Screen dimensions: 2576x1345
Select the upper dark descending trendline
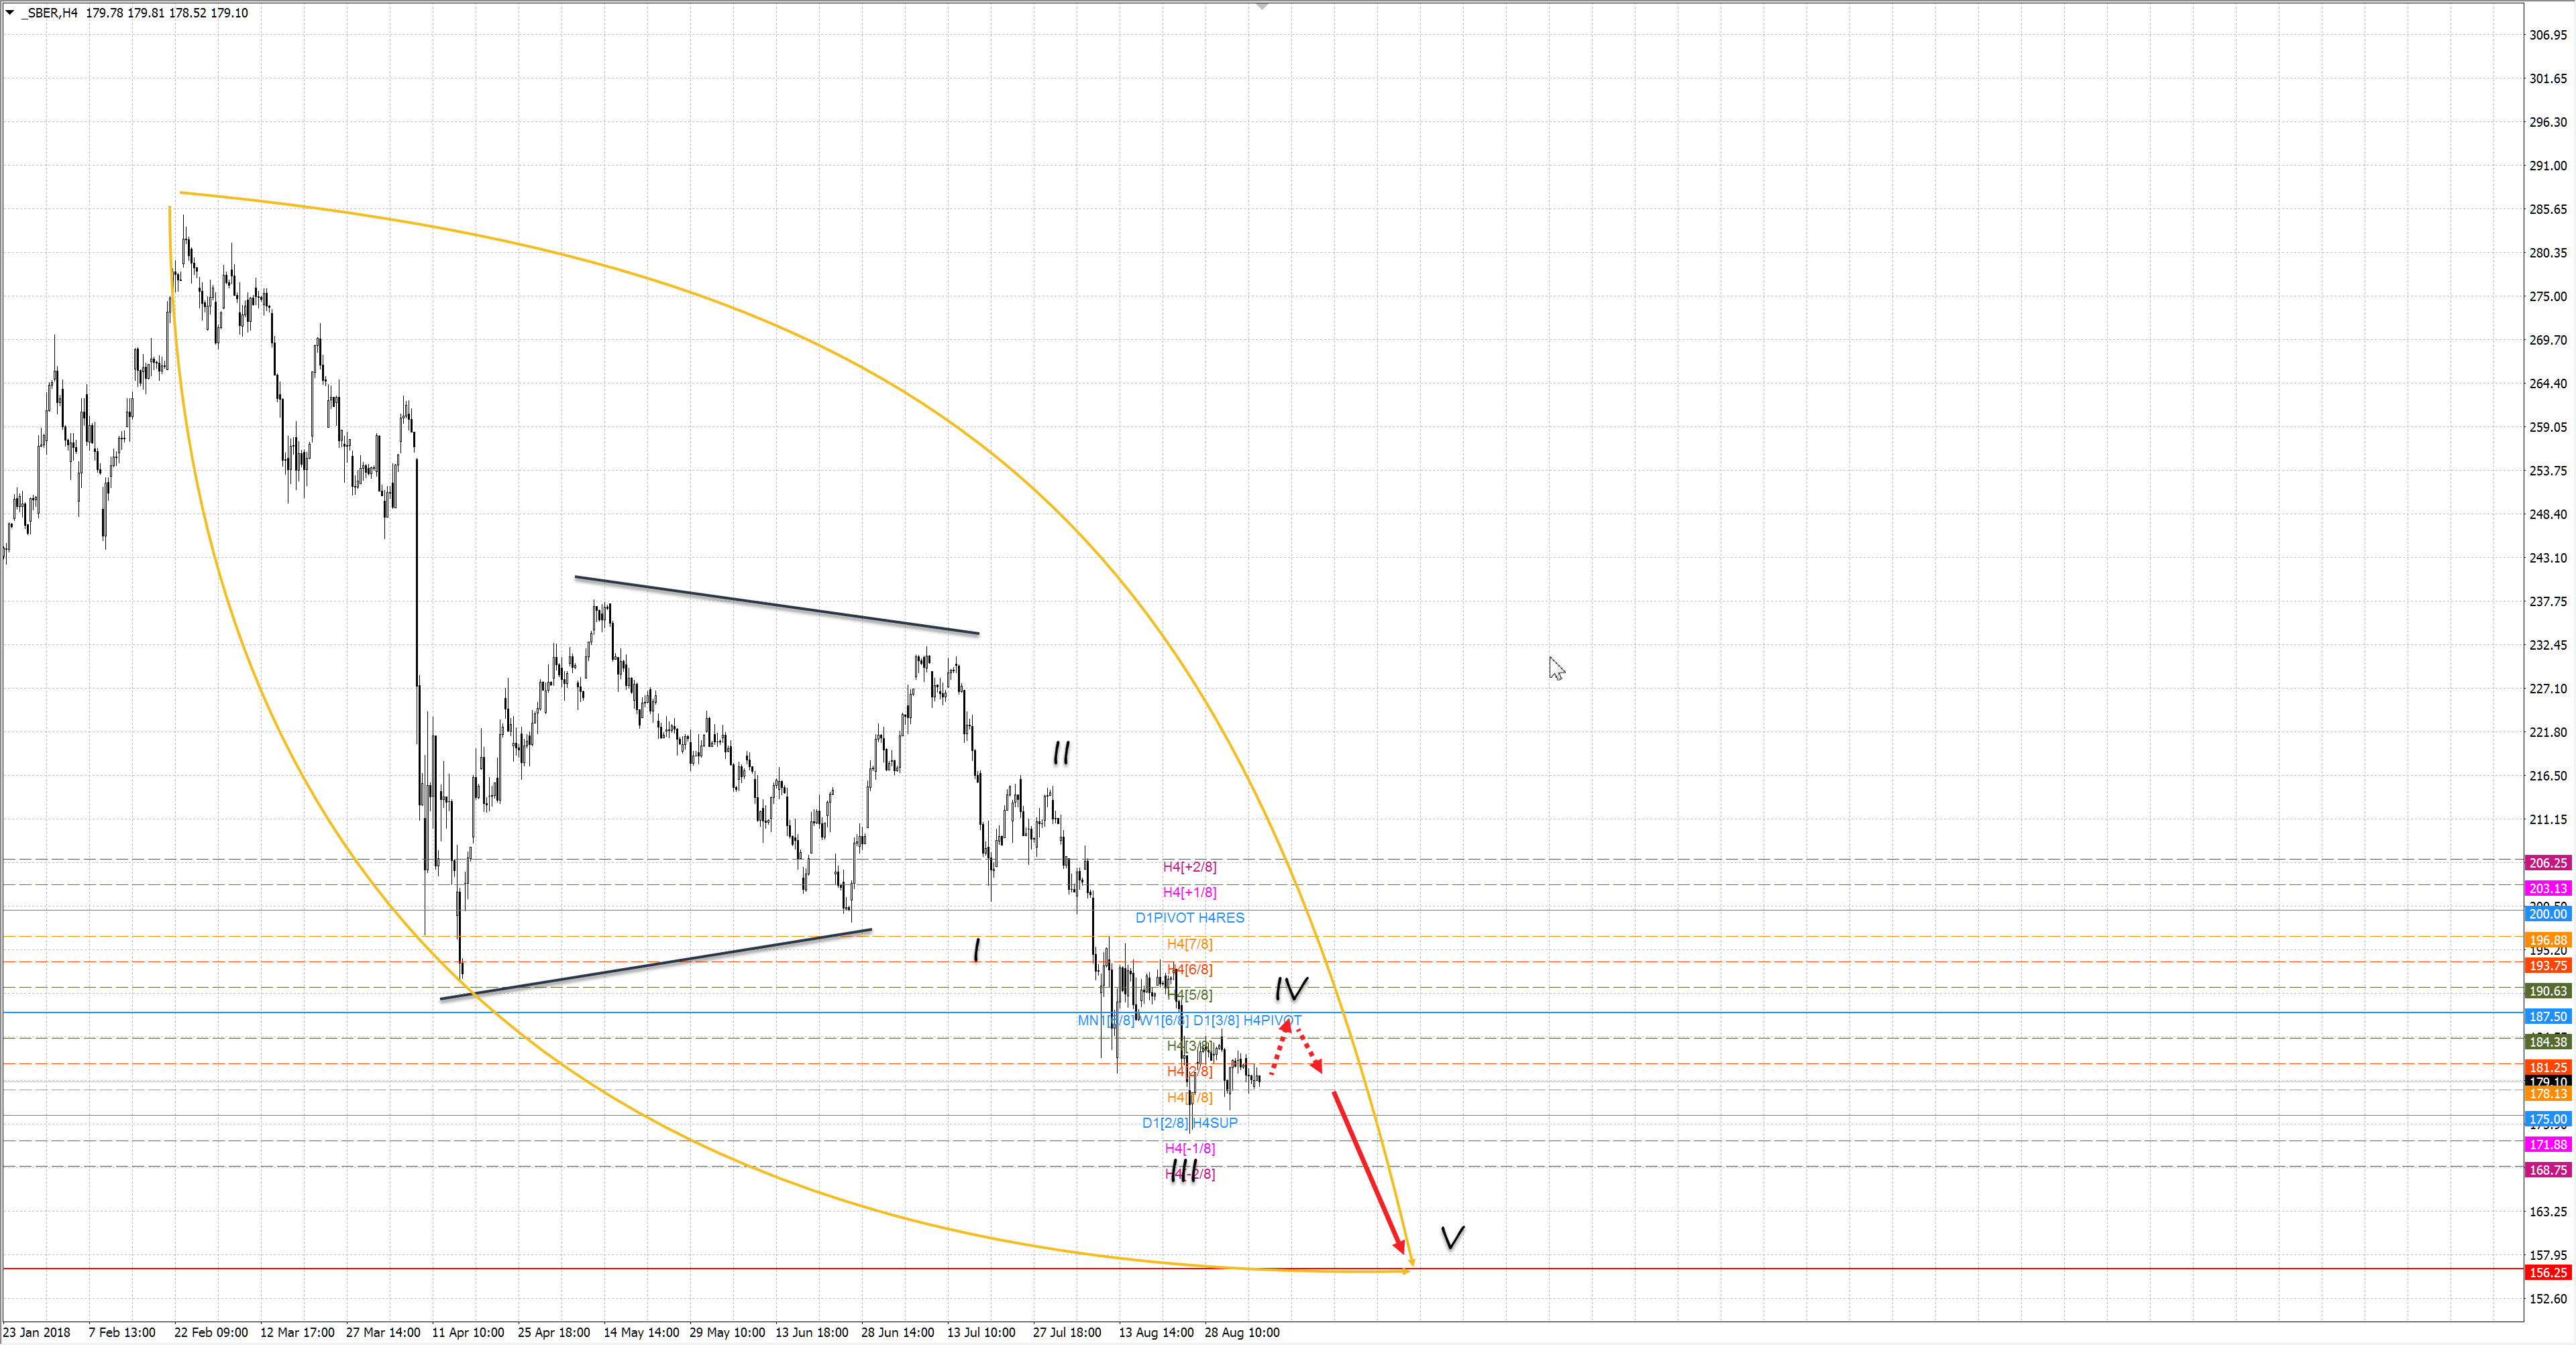point(776,605)
